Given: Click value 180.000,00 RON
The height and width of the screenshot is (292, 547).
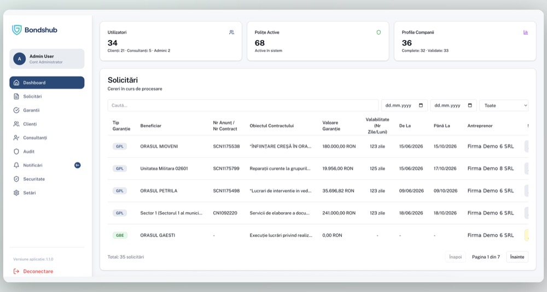Looking at the screenshot, I should (x=339, y=147).
